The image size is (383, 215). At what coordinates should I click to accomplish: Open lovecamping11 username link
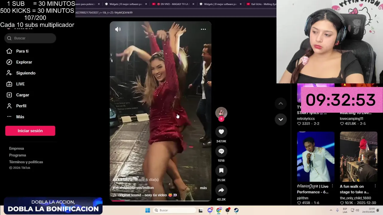click(352, 119)
